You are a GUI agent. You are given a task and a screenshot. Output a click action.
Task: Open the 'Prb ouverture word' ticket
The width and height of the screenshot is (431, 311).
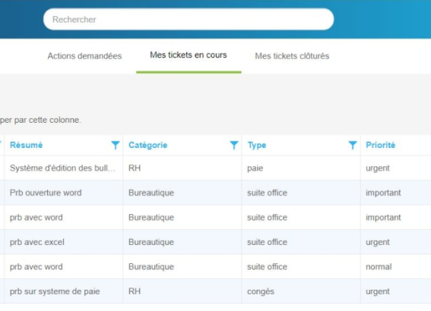tap(46, 193)
